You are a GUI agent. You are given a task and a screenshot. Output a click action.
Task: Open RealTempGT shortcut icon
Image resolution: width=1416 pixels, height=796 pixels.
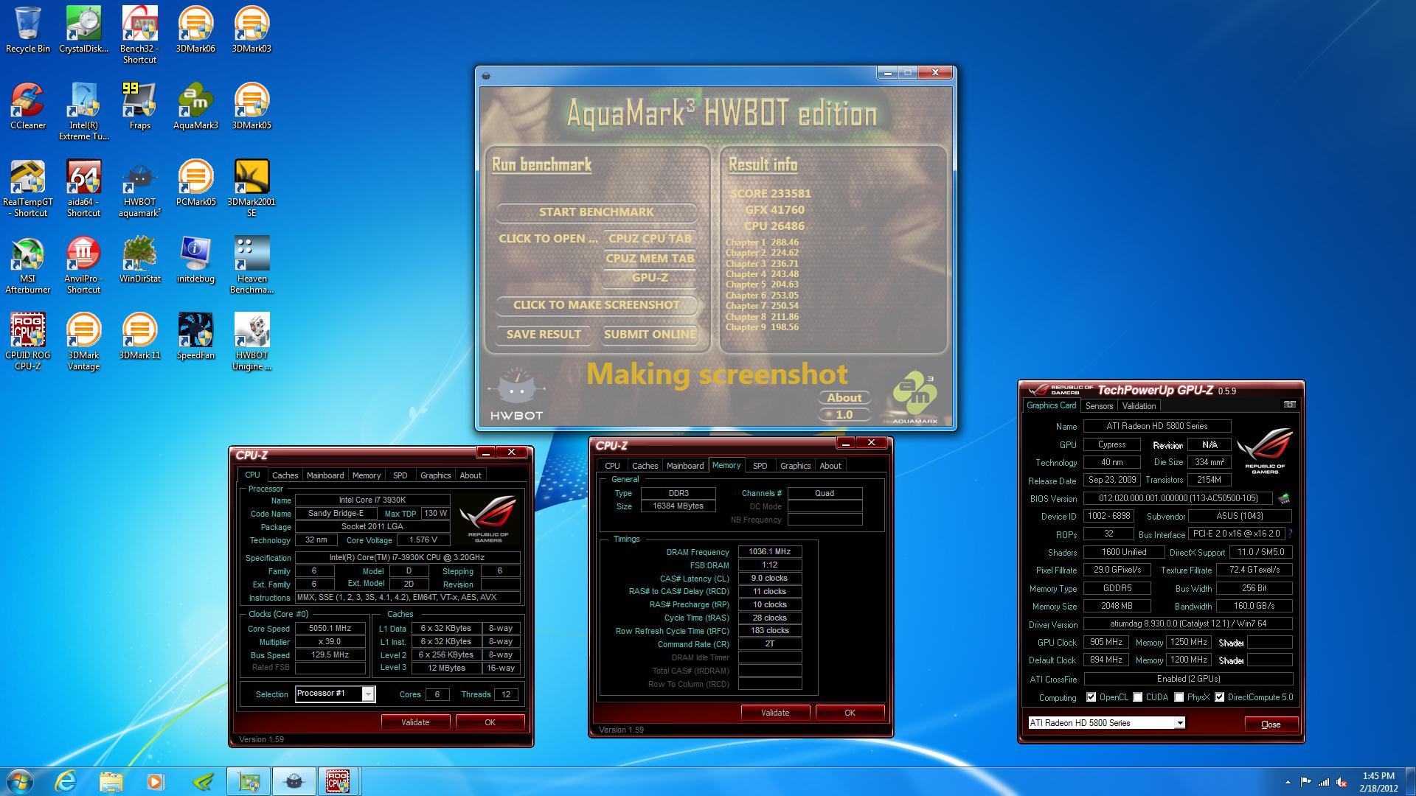[28, 188]
